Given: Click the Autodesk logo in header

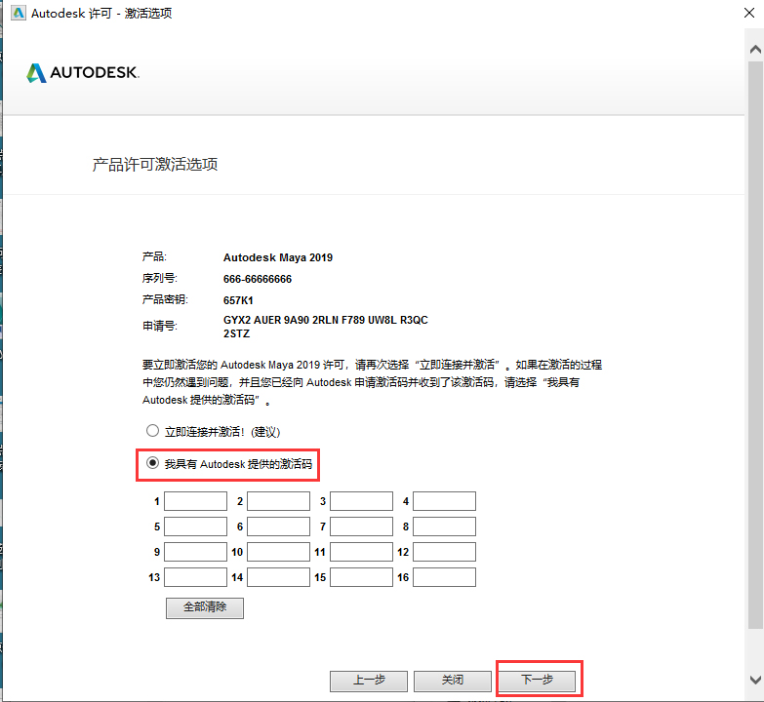Looking at the screenshot, I should tap(83, 73).
